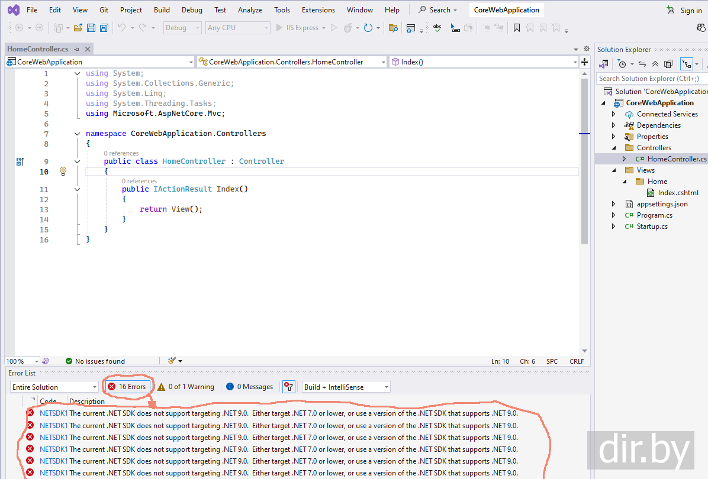The width and height of the screenshot is (708, 479).
Task: Click Sync with Active Document icon
Action: tap(642, 64)
